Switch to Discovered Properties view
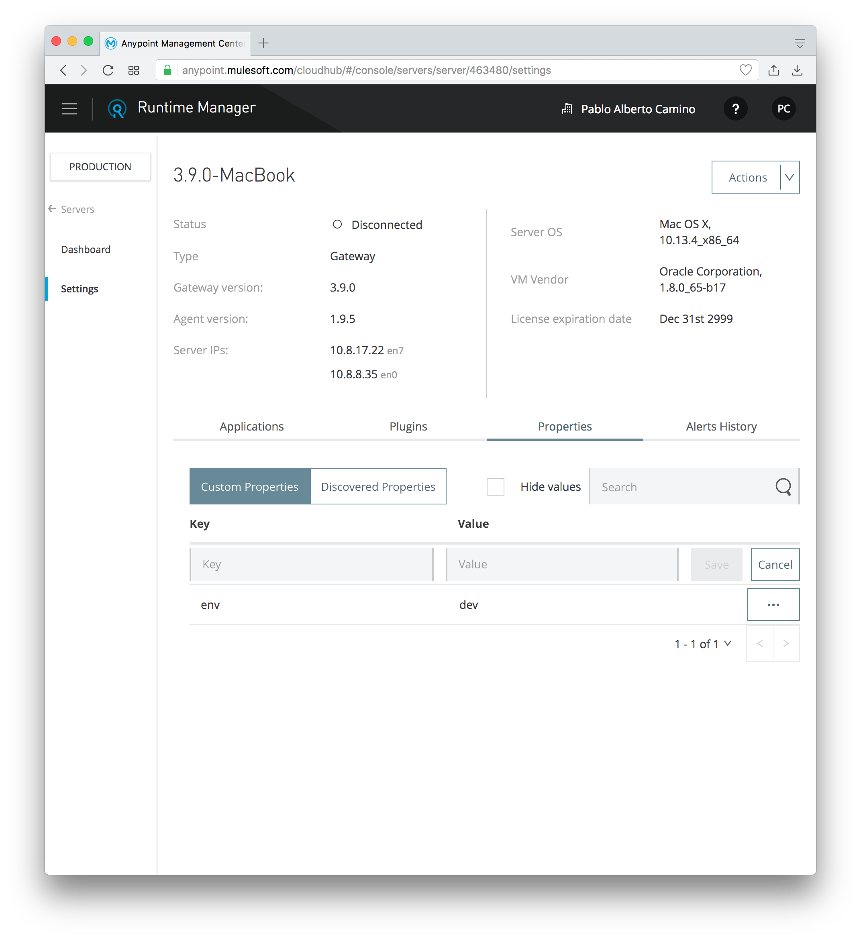 pos(378,486)
